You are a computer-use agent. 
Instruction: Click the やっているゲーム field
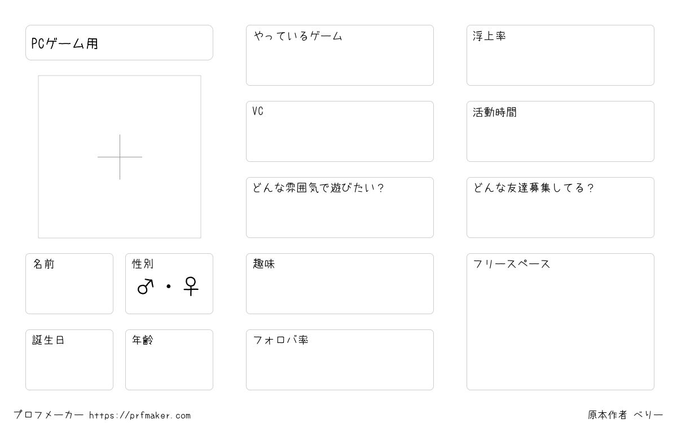340,55
